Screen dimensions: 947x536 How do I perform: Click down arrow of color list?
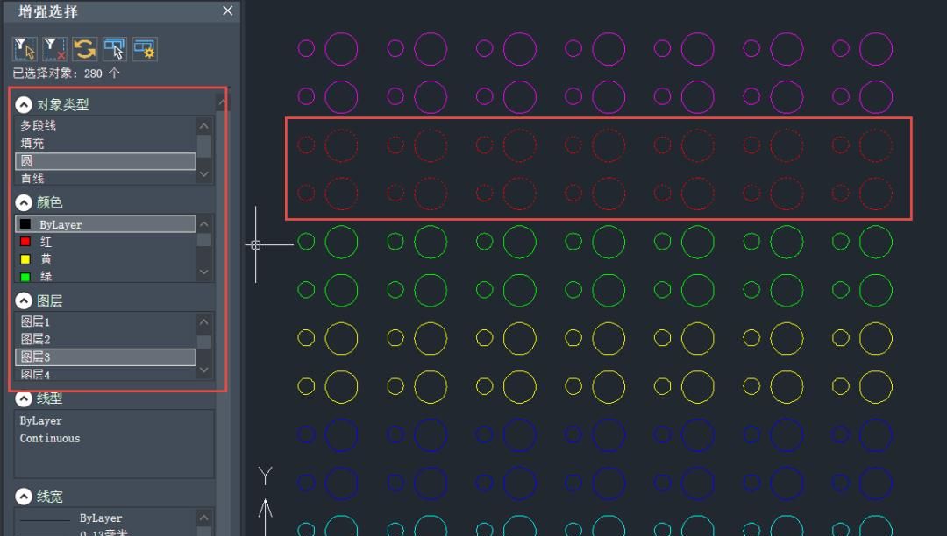(x=204, y=272)
